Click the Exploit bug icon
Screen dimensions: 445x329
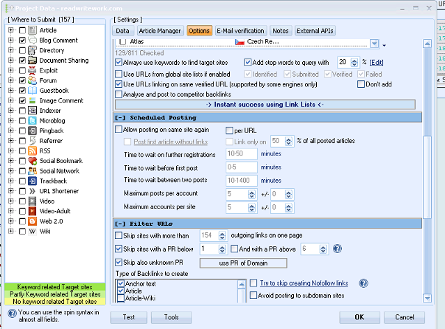(32, 70)
